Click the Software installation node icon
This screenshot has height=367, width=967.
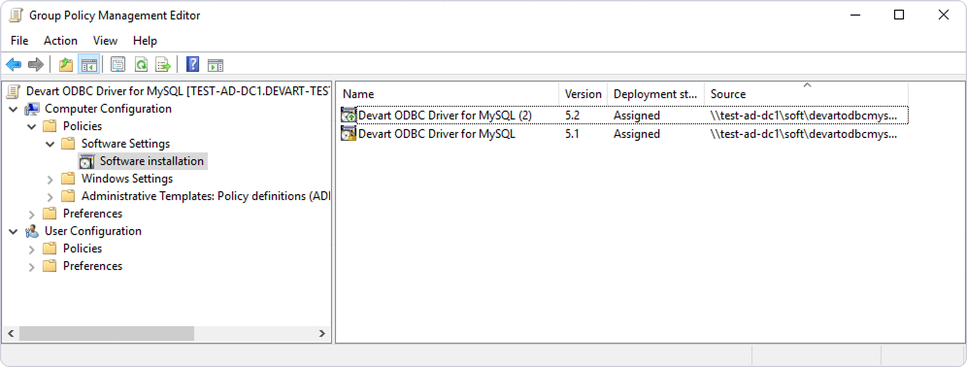tap(87, 161)
